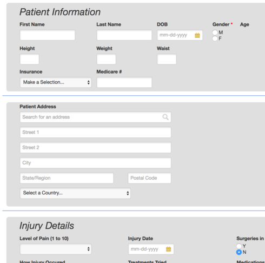This screenshot has width=265, height=263.
Task: Open the DOB calendar picker icon
Action: (197, 35)
